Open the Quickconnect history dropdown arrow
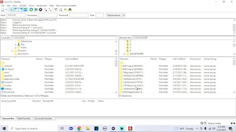236x132 pixels. point(124,15)
